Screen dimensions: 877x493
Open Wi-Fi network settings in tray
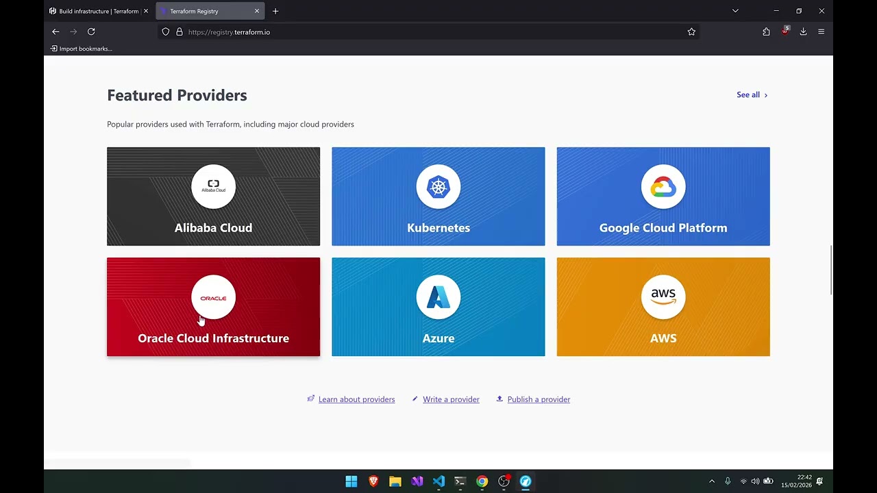743,481
